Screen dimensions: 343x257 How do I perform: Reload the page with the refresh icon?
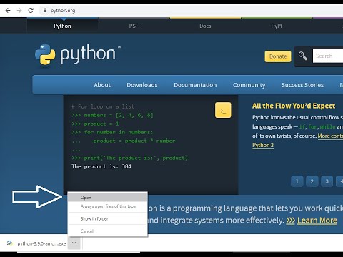click(x=31, y=11)
